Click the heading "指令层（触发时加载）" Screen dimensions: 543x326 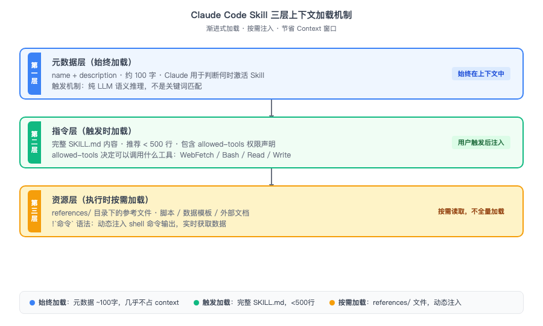92,131
